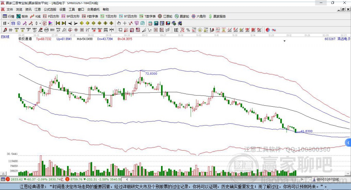Click the 603267 鸿远电子 stock label
The image size is (351, 190).
[x=337, y=39]
